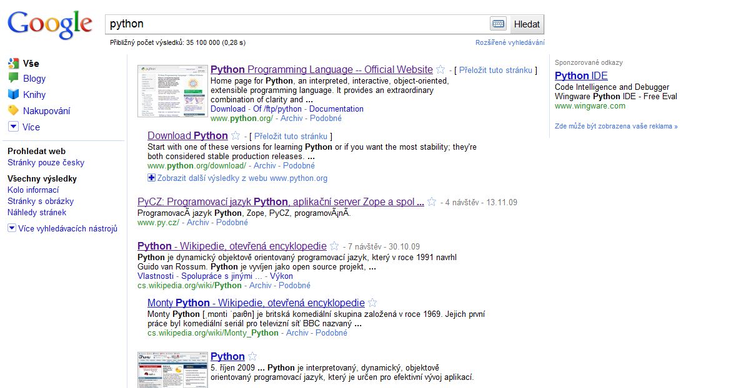Expand more results from www.python.org
756x388 pixels.
(151, 178)
